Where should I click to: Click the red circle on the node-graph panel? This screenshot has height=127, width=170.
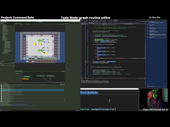(52, 37)
